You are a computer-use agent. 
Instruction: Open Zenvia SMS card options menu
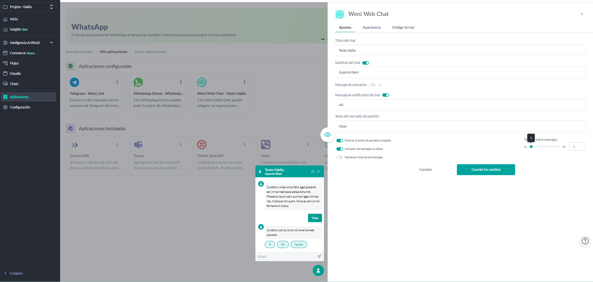(117, 145)
